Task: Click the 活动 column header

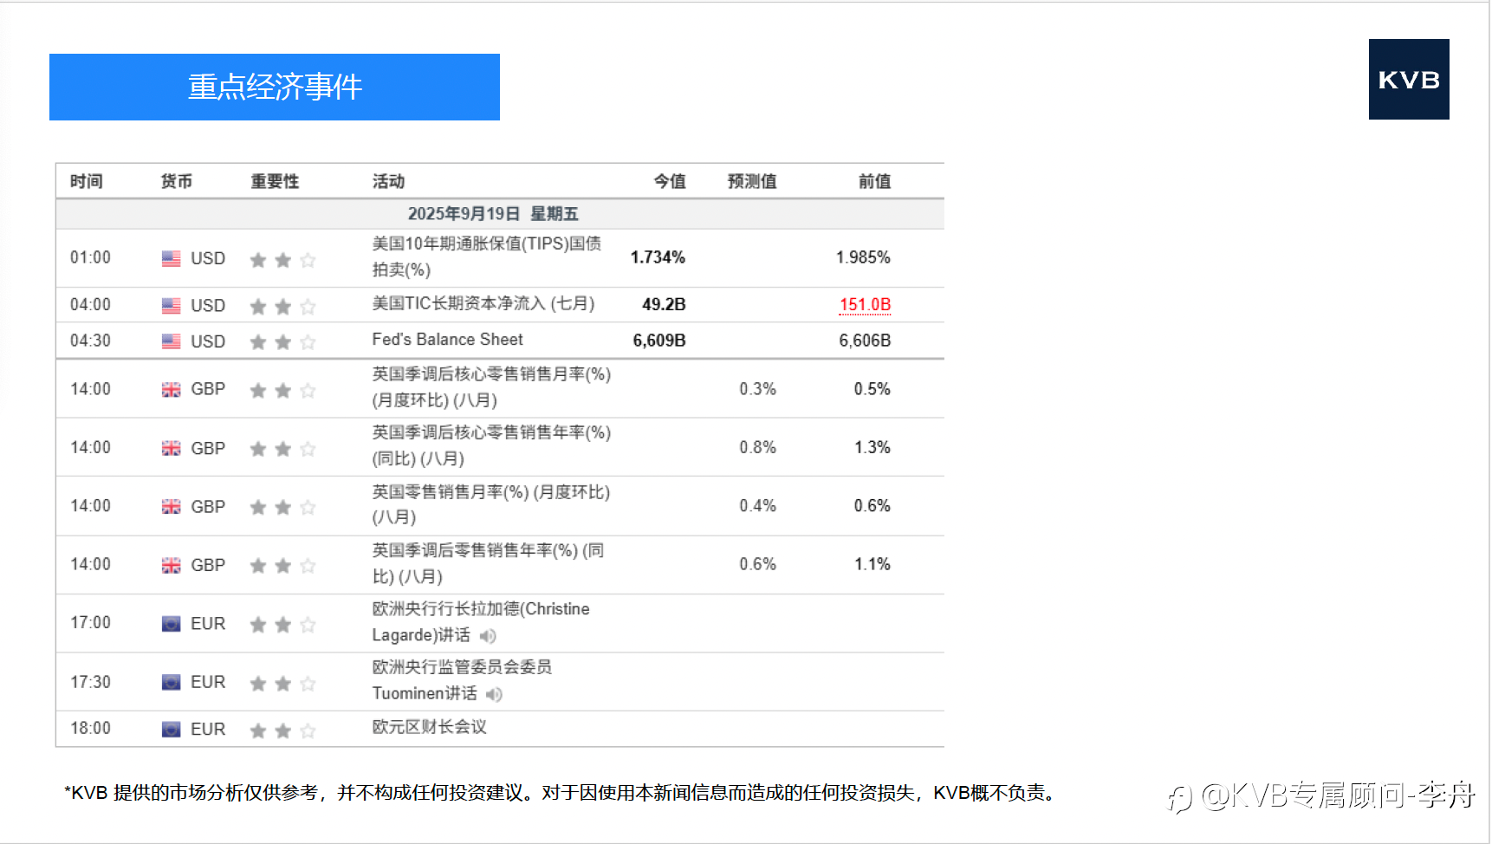Action: point(388,181)
